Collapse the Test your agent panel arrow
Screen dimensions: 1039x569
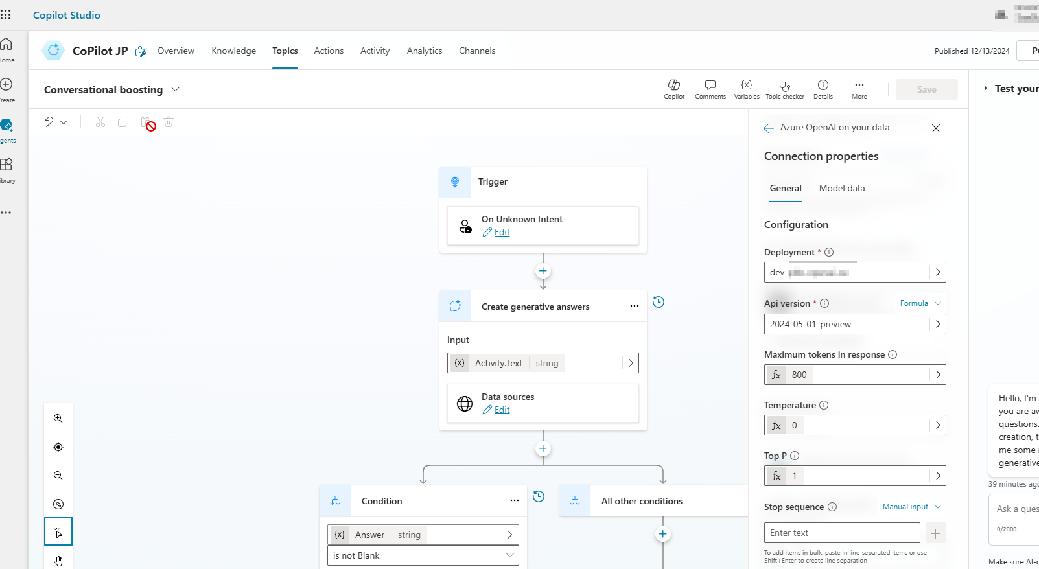point(986,88)
